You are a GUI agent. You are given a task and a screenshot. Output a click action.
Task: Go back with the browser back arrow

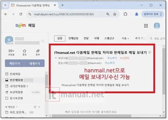coord(6,14)
